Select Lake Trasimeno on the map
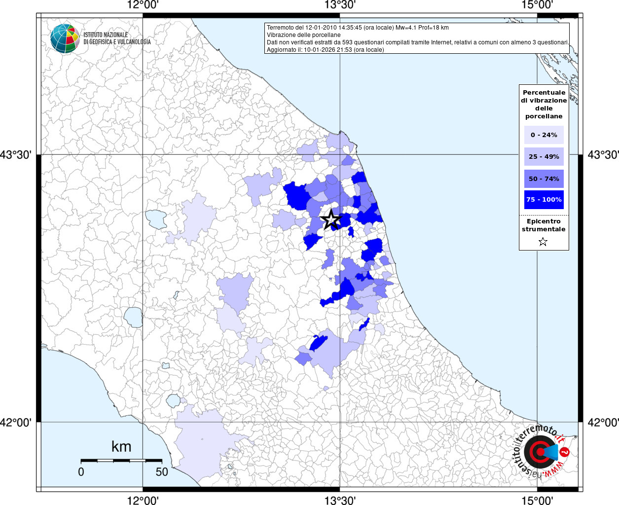The width and height of the screenshot is (619, 505). (x=156, y=219)
